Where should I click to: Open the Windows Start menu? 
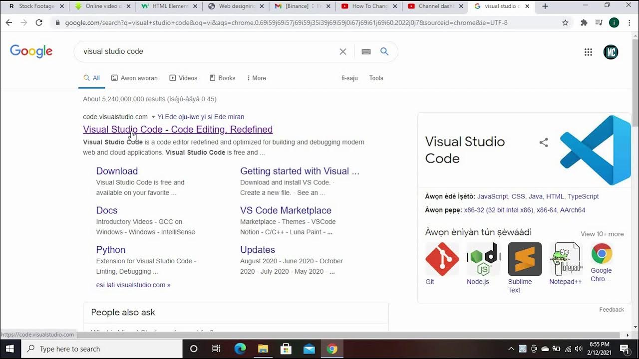click(x=10, y=349)
